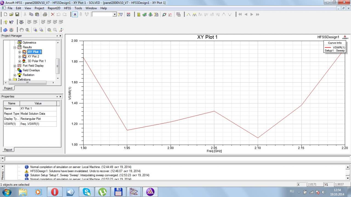
Task: Click the Project Manager horizontal scrollbar
Action: (27, 82)
